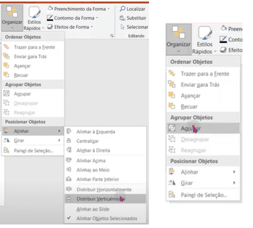The image size is (253, 228).
Task: Click Alinhar icon in right menu
Action: coord(172,171)
